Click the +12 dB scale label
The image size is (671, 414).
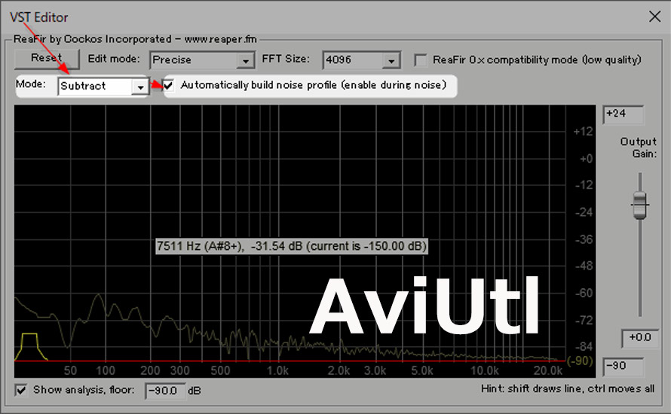pos(582,132)
